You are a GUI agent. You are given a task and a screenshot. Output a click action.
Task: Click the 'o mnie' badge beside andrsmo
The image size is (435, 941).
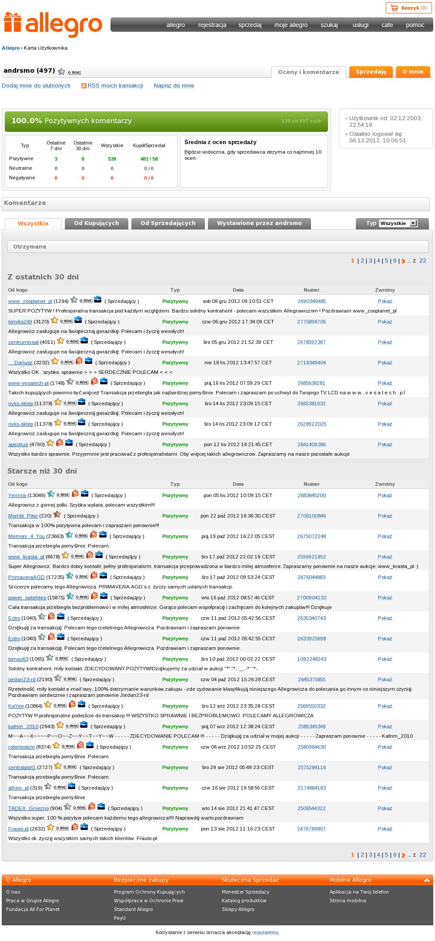tap(74, 72)
